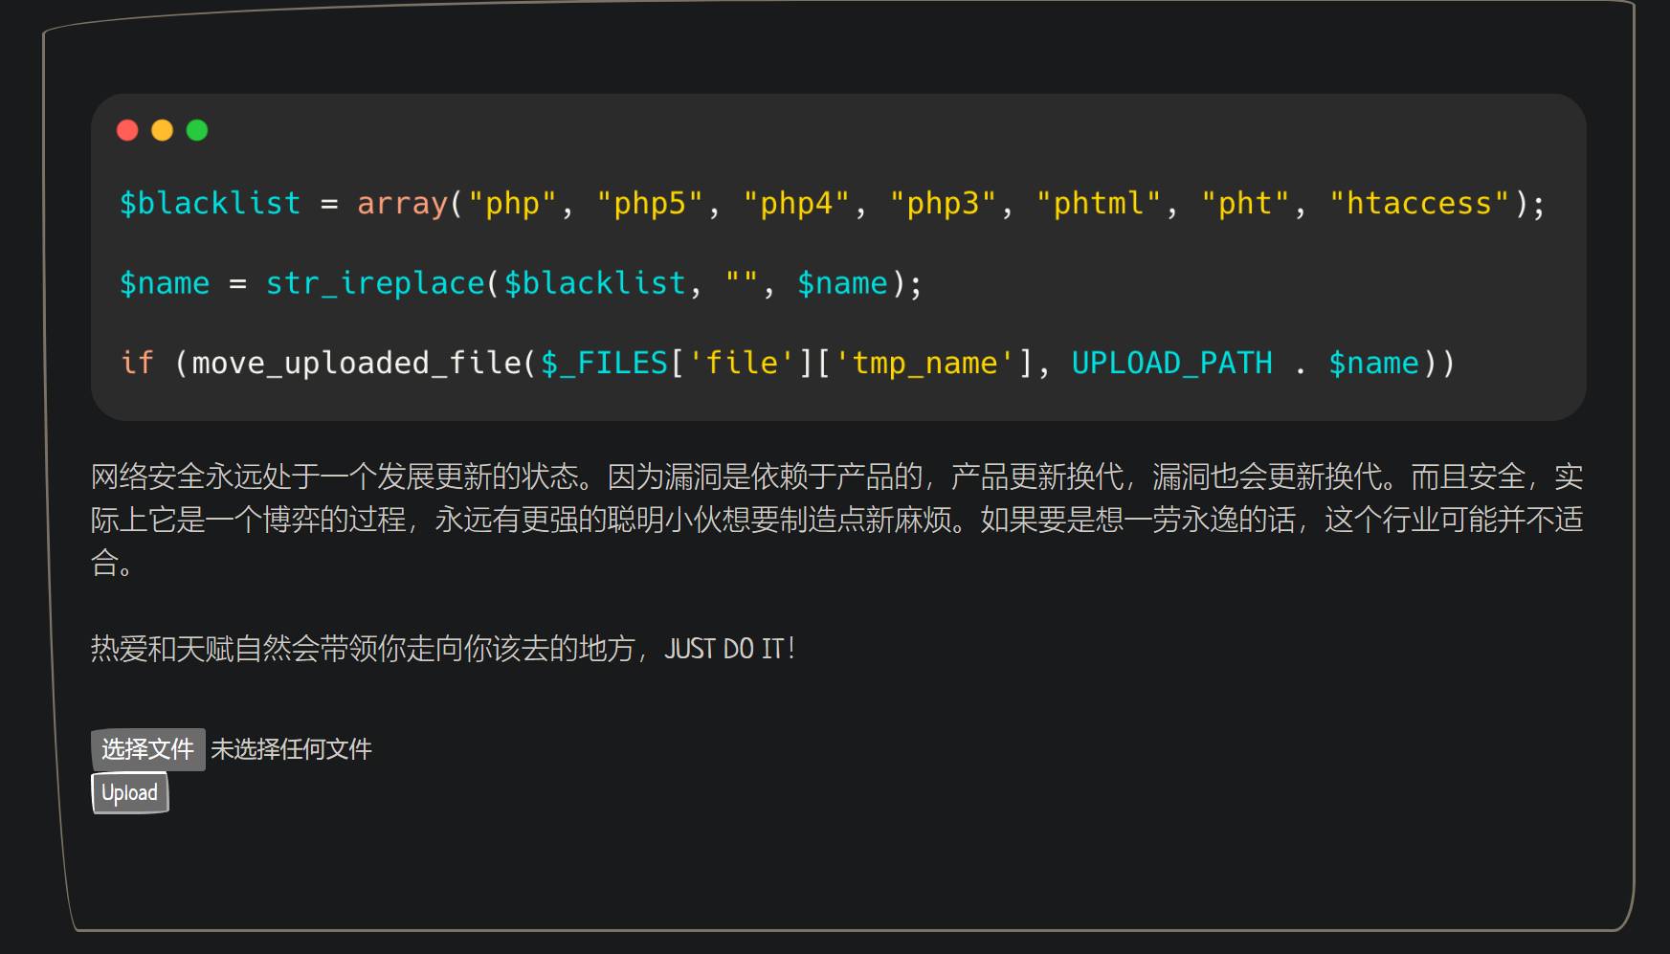This screenshot has width=1670, height=954.
Task: Click the "phtml" string in the blacklist
Action: (x=1099, y=204)
